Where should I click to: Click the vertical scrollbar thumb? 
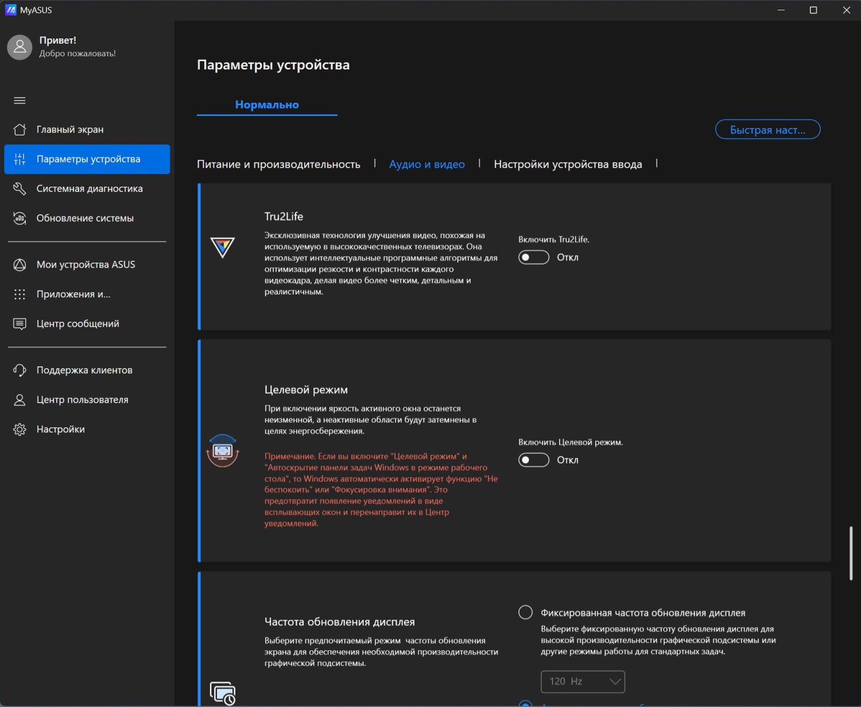coord(851,553)
